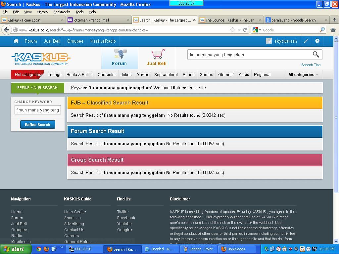Click the page vertical scrollbar down arrow
This screenshot has height=254, width=339.
pyautogui.click(x=336, y=241)
